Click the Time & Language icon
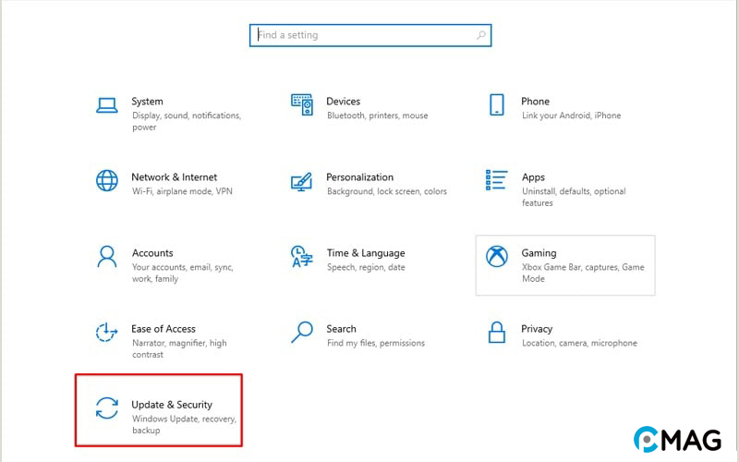The width and height of the screenshot is (739, 462). pyautogui.click(x=302, y=256)
